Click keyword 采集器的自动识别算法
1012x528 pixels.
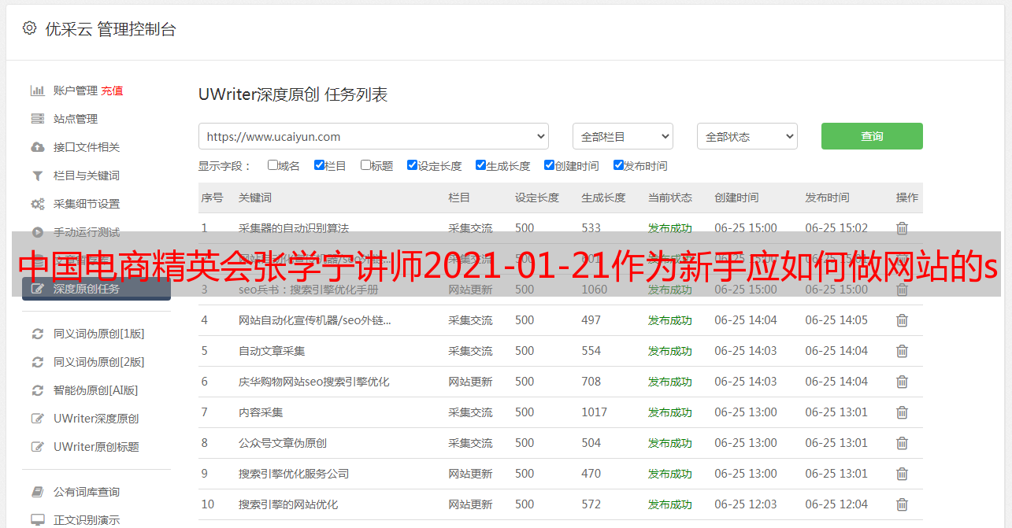pos(294,228)
